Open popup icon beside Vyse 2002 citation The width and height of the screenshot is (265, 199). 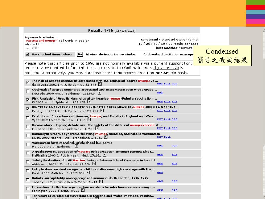[89, 119]
